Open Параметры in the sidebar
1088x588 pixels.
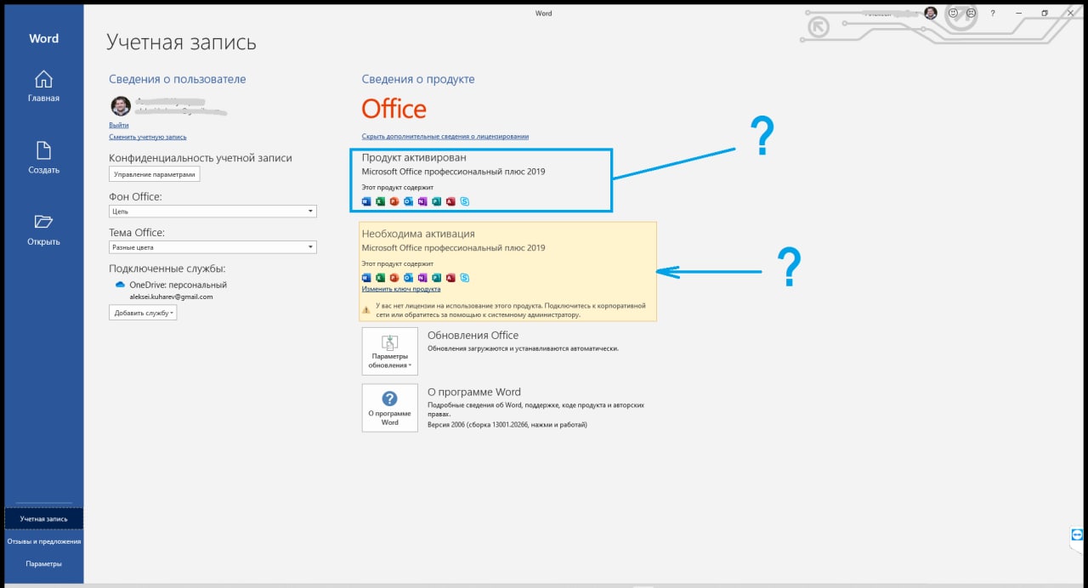(43, 563)
